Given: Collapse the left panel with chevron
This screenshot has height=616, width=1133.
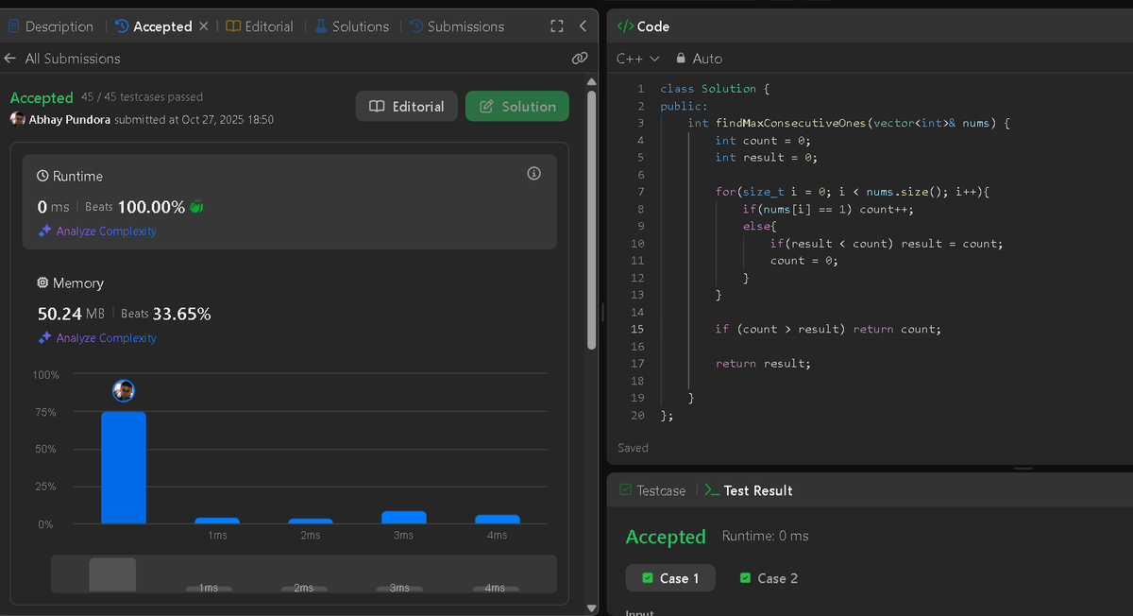Looking at the screenshot, I should point(583,26).
